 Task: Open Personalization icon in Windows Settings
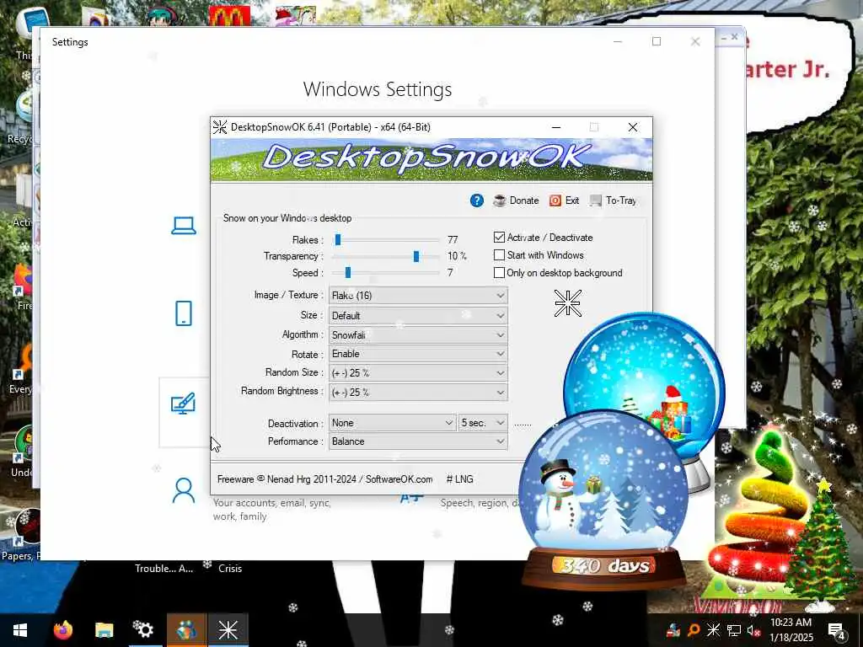(x=183, y=404)
